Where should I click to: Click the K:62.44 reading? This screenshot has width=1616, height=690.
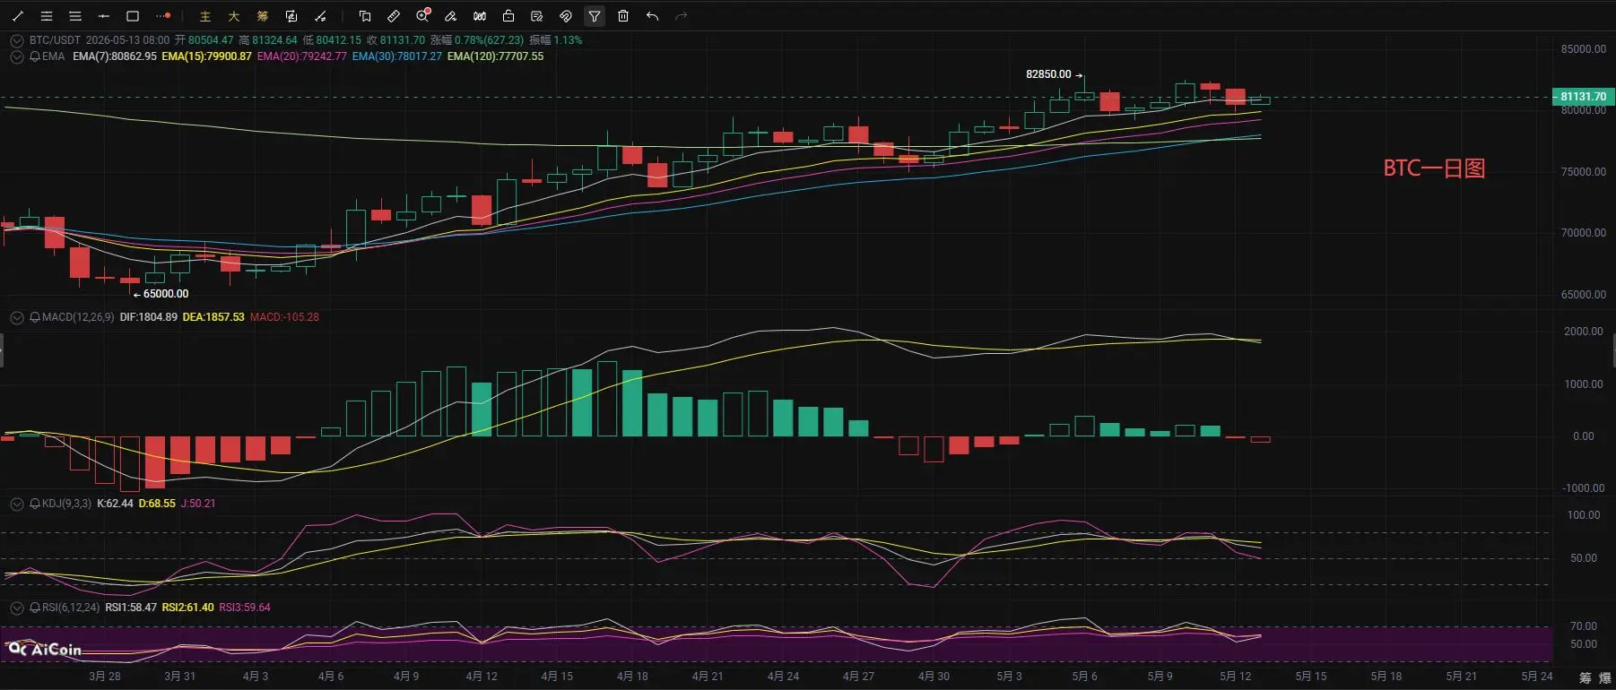pyautogui.click(x=115, y=504)
